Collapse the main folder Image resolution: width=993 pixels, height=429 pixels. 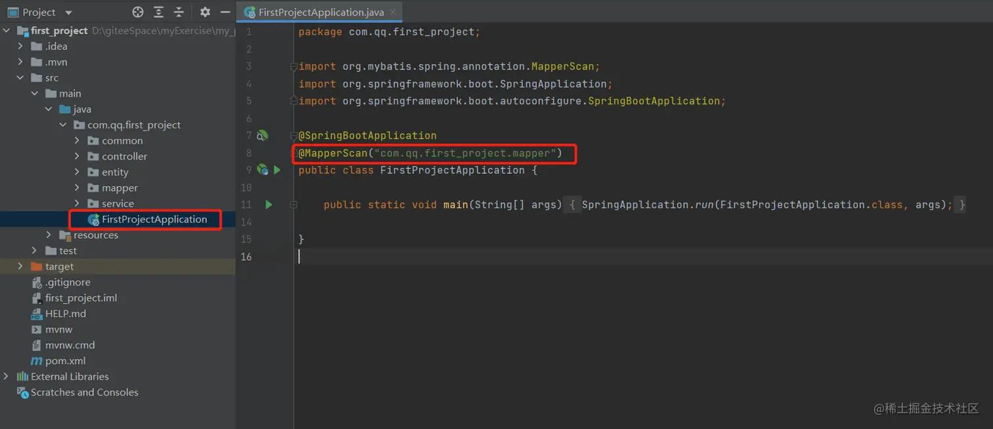pos(35,93)
